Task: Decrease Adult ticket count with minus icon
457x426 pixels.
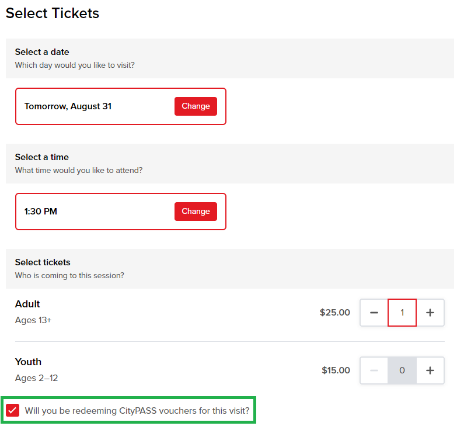Action: [374, 313]
